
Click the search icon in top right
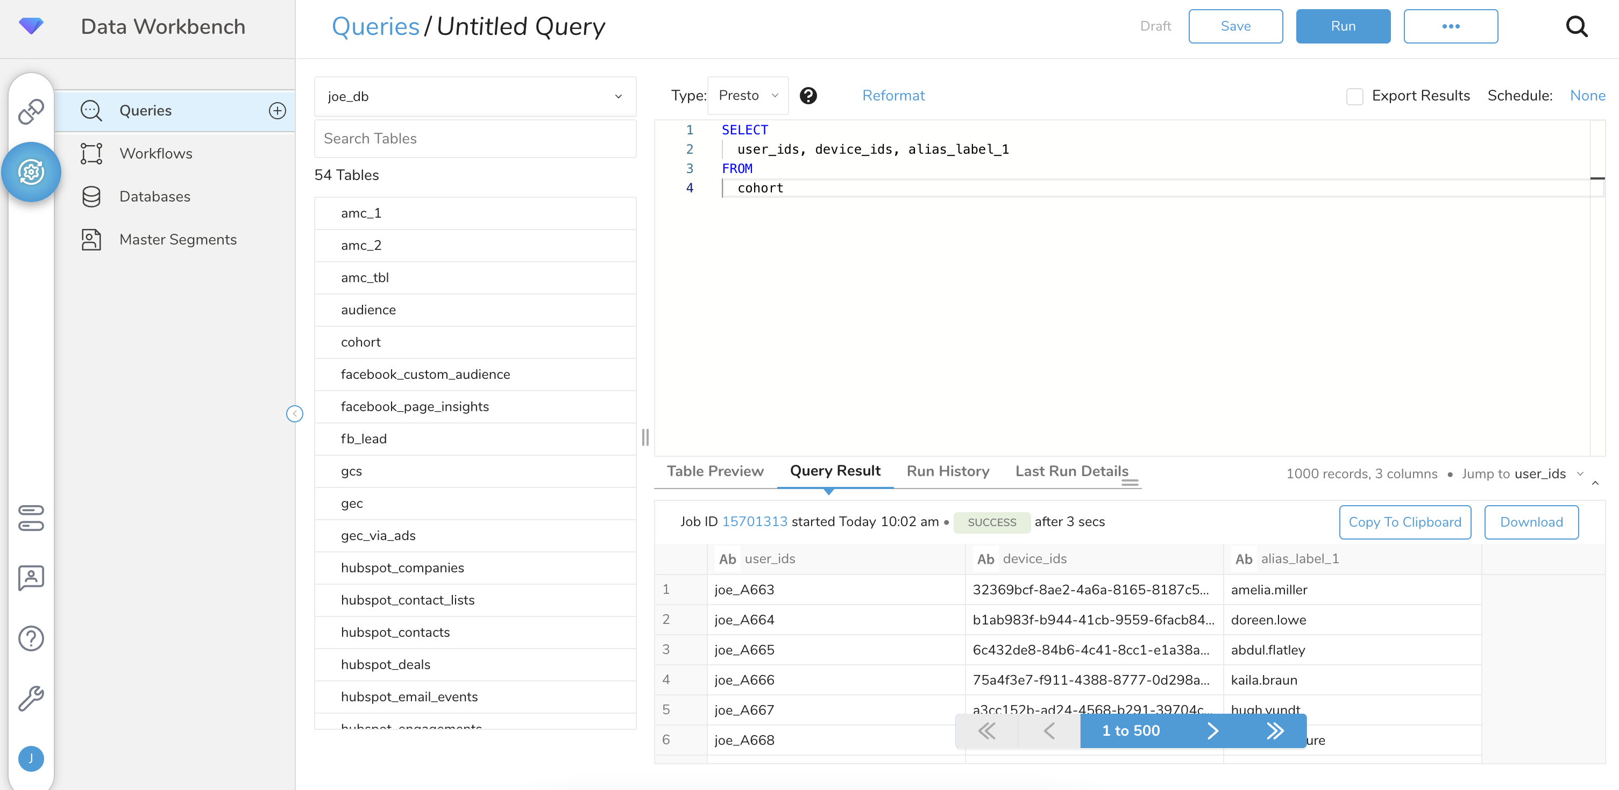coord(1581,26)
